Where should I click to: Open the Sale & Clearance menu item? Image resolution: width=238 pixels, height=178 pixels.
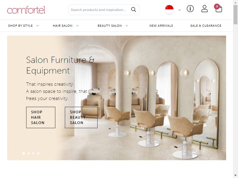pos(206,26)
